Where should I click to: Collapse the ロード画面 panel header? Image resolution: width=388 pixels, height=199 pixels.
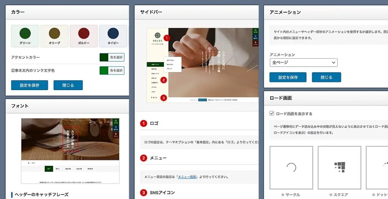coord(326,98)
